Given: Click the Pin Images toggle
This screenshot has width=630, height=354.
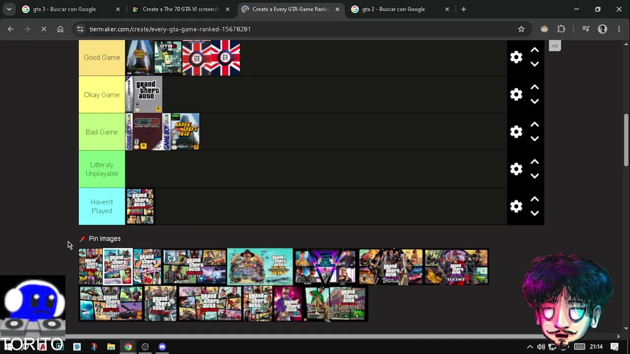Looking at the screenshot, I should pyautogui.click(x=100, y=238).
